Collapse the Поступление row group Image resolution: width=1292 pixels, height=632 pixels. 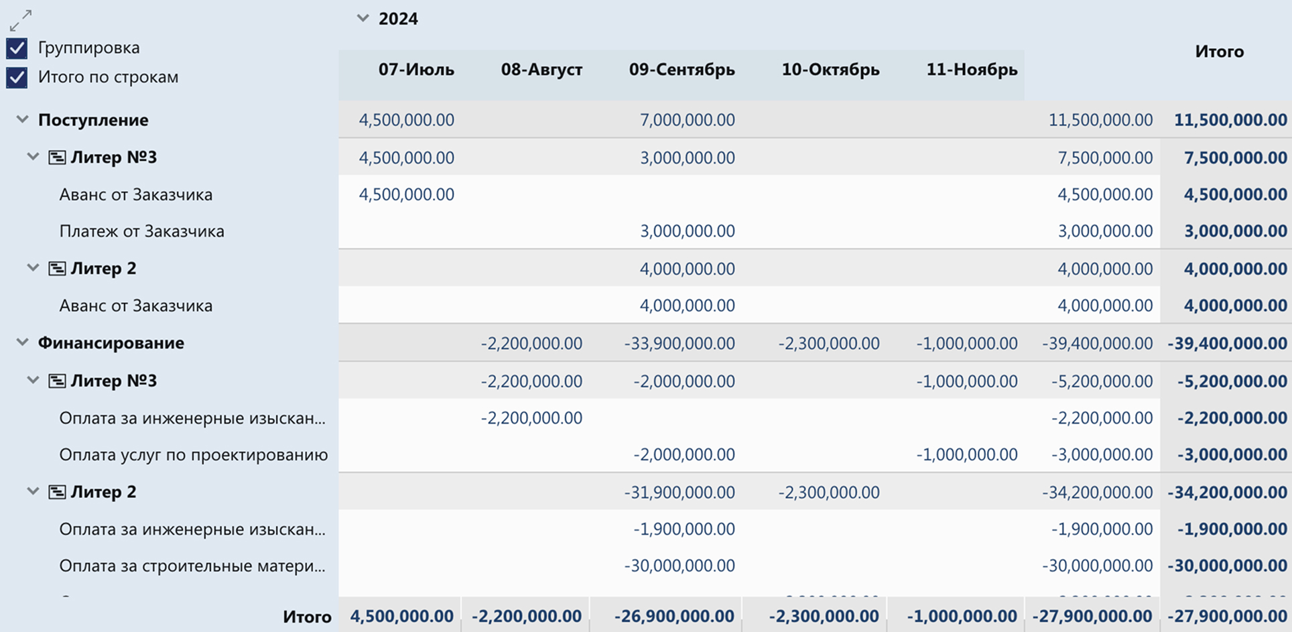coord(22,120)
